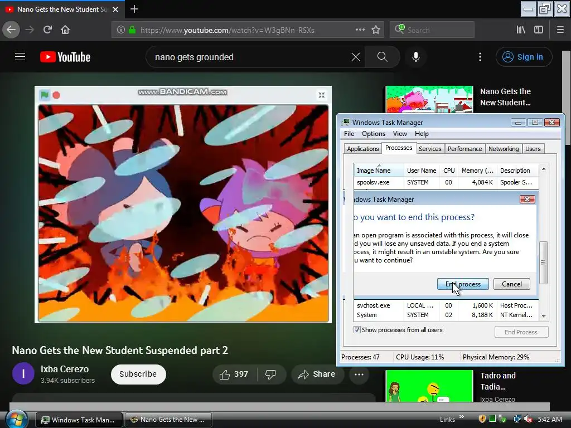Click the fullscreen icon in video corner
571x428 pixels.
(x=322, y=95)
